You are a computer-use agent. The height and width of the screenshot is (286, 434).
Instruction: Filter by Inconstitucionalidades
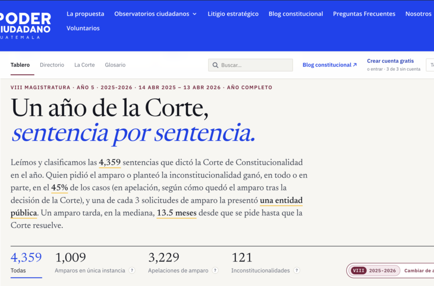coord(260,263)
